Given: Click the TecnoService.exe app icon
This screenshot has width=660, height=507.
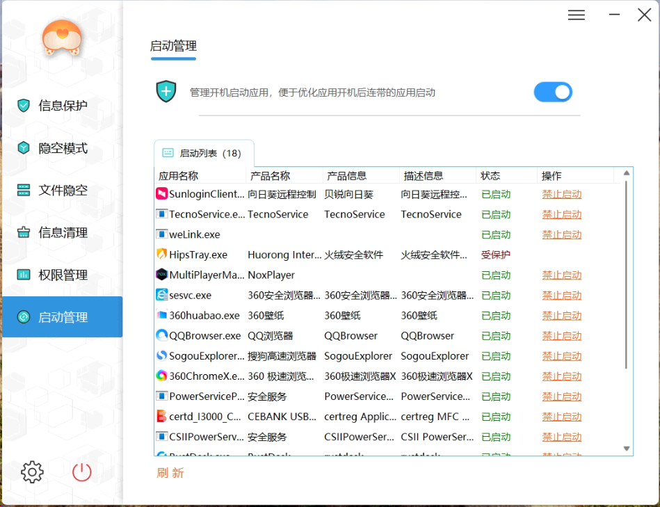Looking at the screenshot, I should click(161, 214).
